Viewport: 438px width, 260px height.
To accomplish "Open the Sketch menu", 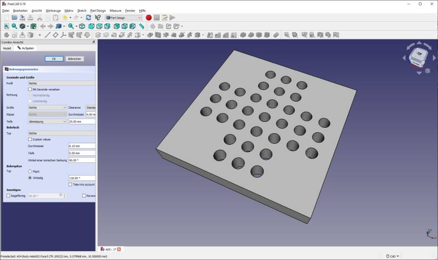I will point(82,10).
